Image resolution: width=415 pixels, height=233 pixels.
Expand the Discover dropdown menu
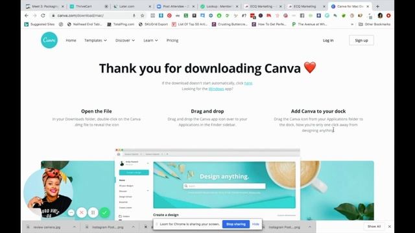[125, 40]
